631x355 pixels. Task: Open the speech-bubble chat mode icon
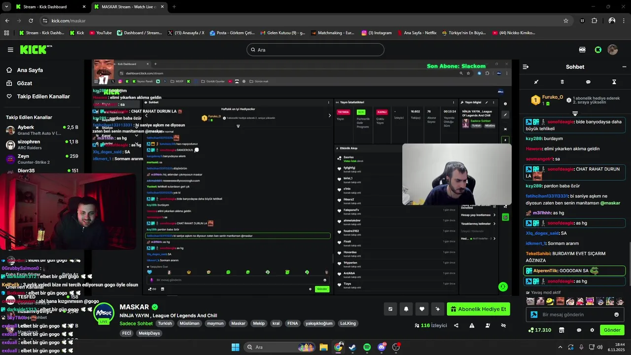click(x=588, y=82)
